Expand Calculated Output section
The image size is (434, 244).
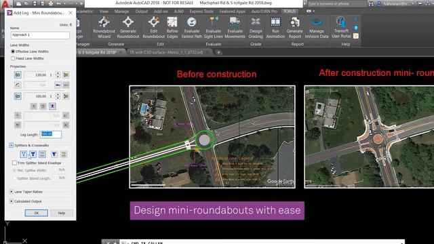tap(11, 201)
